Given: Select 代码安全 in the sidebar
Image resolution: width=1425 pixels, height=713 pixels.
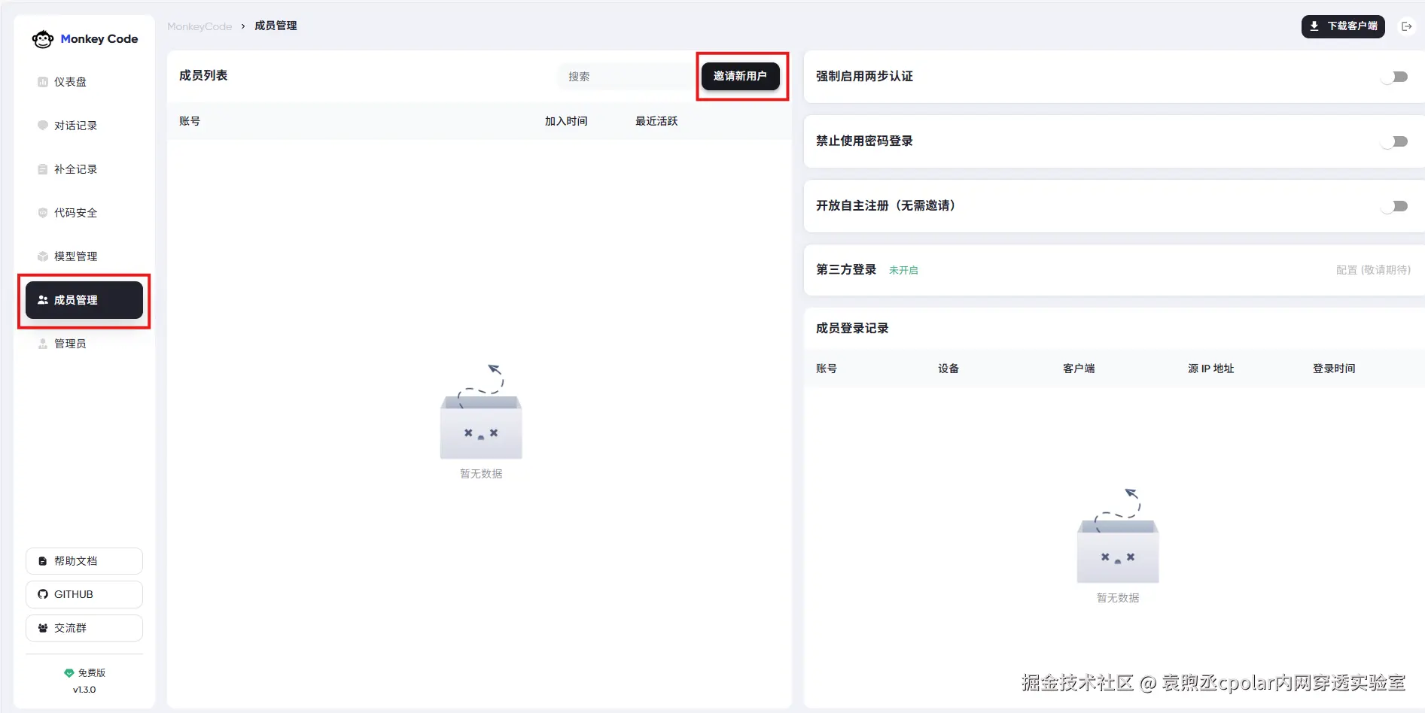Looking at the screenshot, I should [84, 213].
